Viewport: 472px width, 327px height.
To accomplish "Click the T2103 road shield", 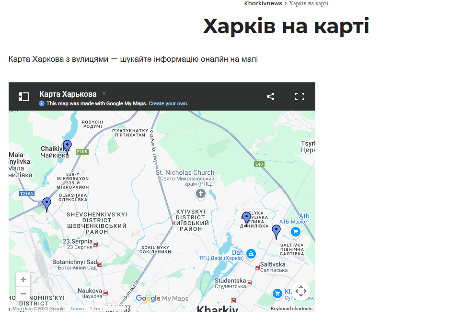I will tap(27, 194).
